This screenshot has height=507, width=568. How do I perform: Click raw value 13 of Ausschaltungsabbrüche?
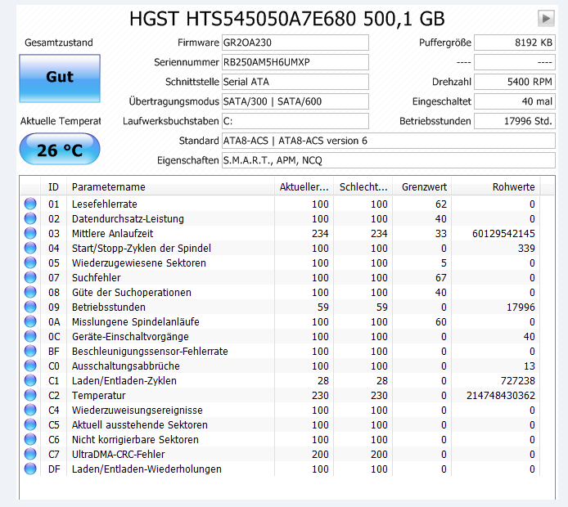530,366
